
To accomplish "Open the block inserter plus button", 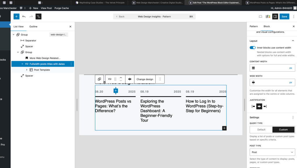I will [x=17, y=17].
